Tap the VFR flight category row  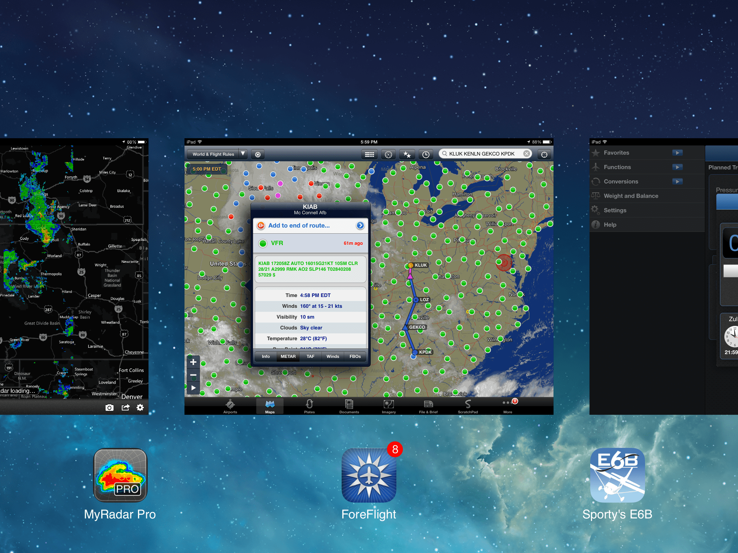[x=310, y=243]
